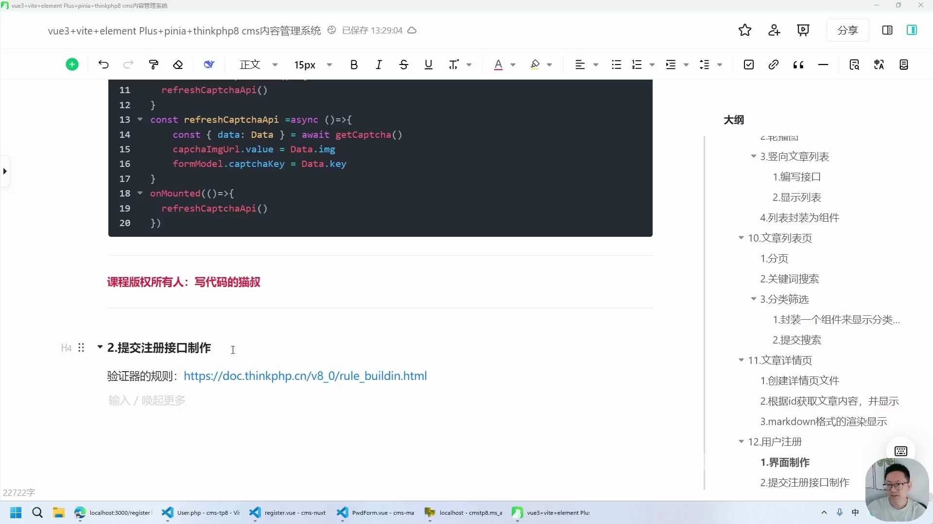This screenshot has width=933, height=524.
Task: Jump to outline item 1.界面制作
Action: tap(785, 462)
